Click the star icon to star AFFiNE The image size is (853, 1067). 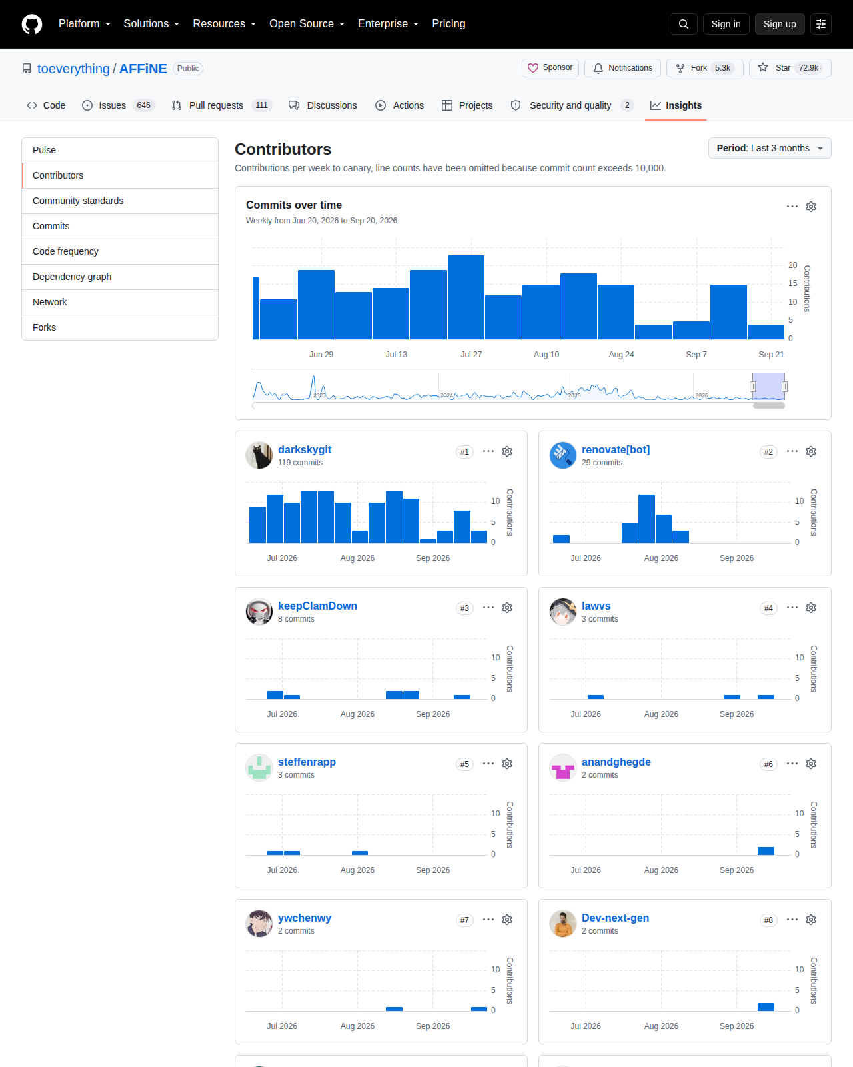coord(764,68)
